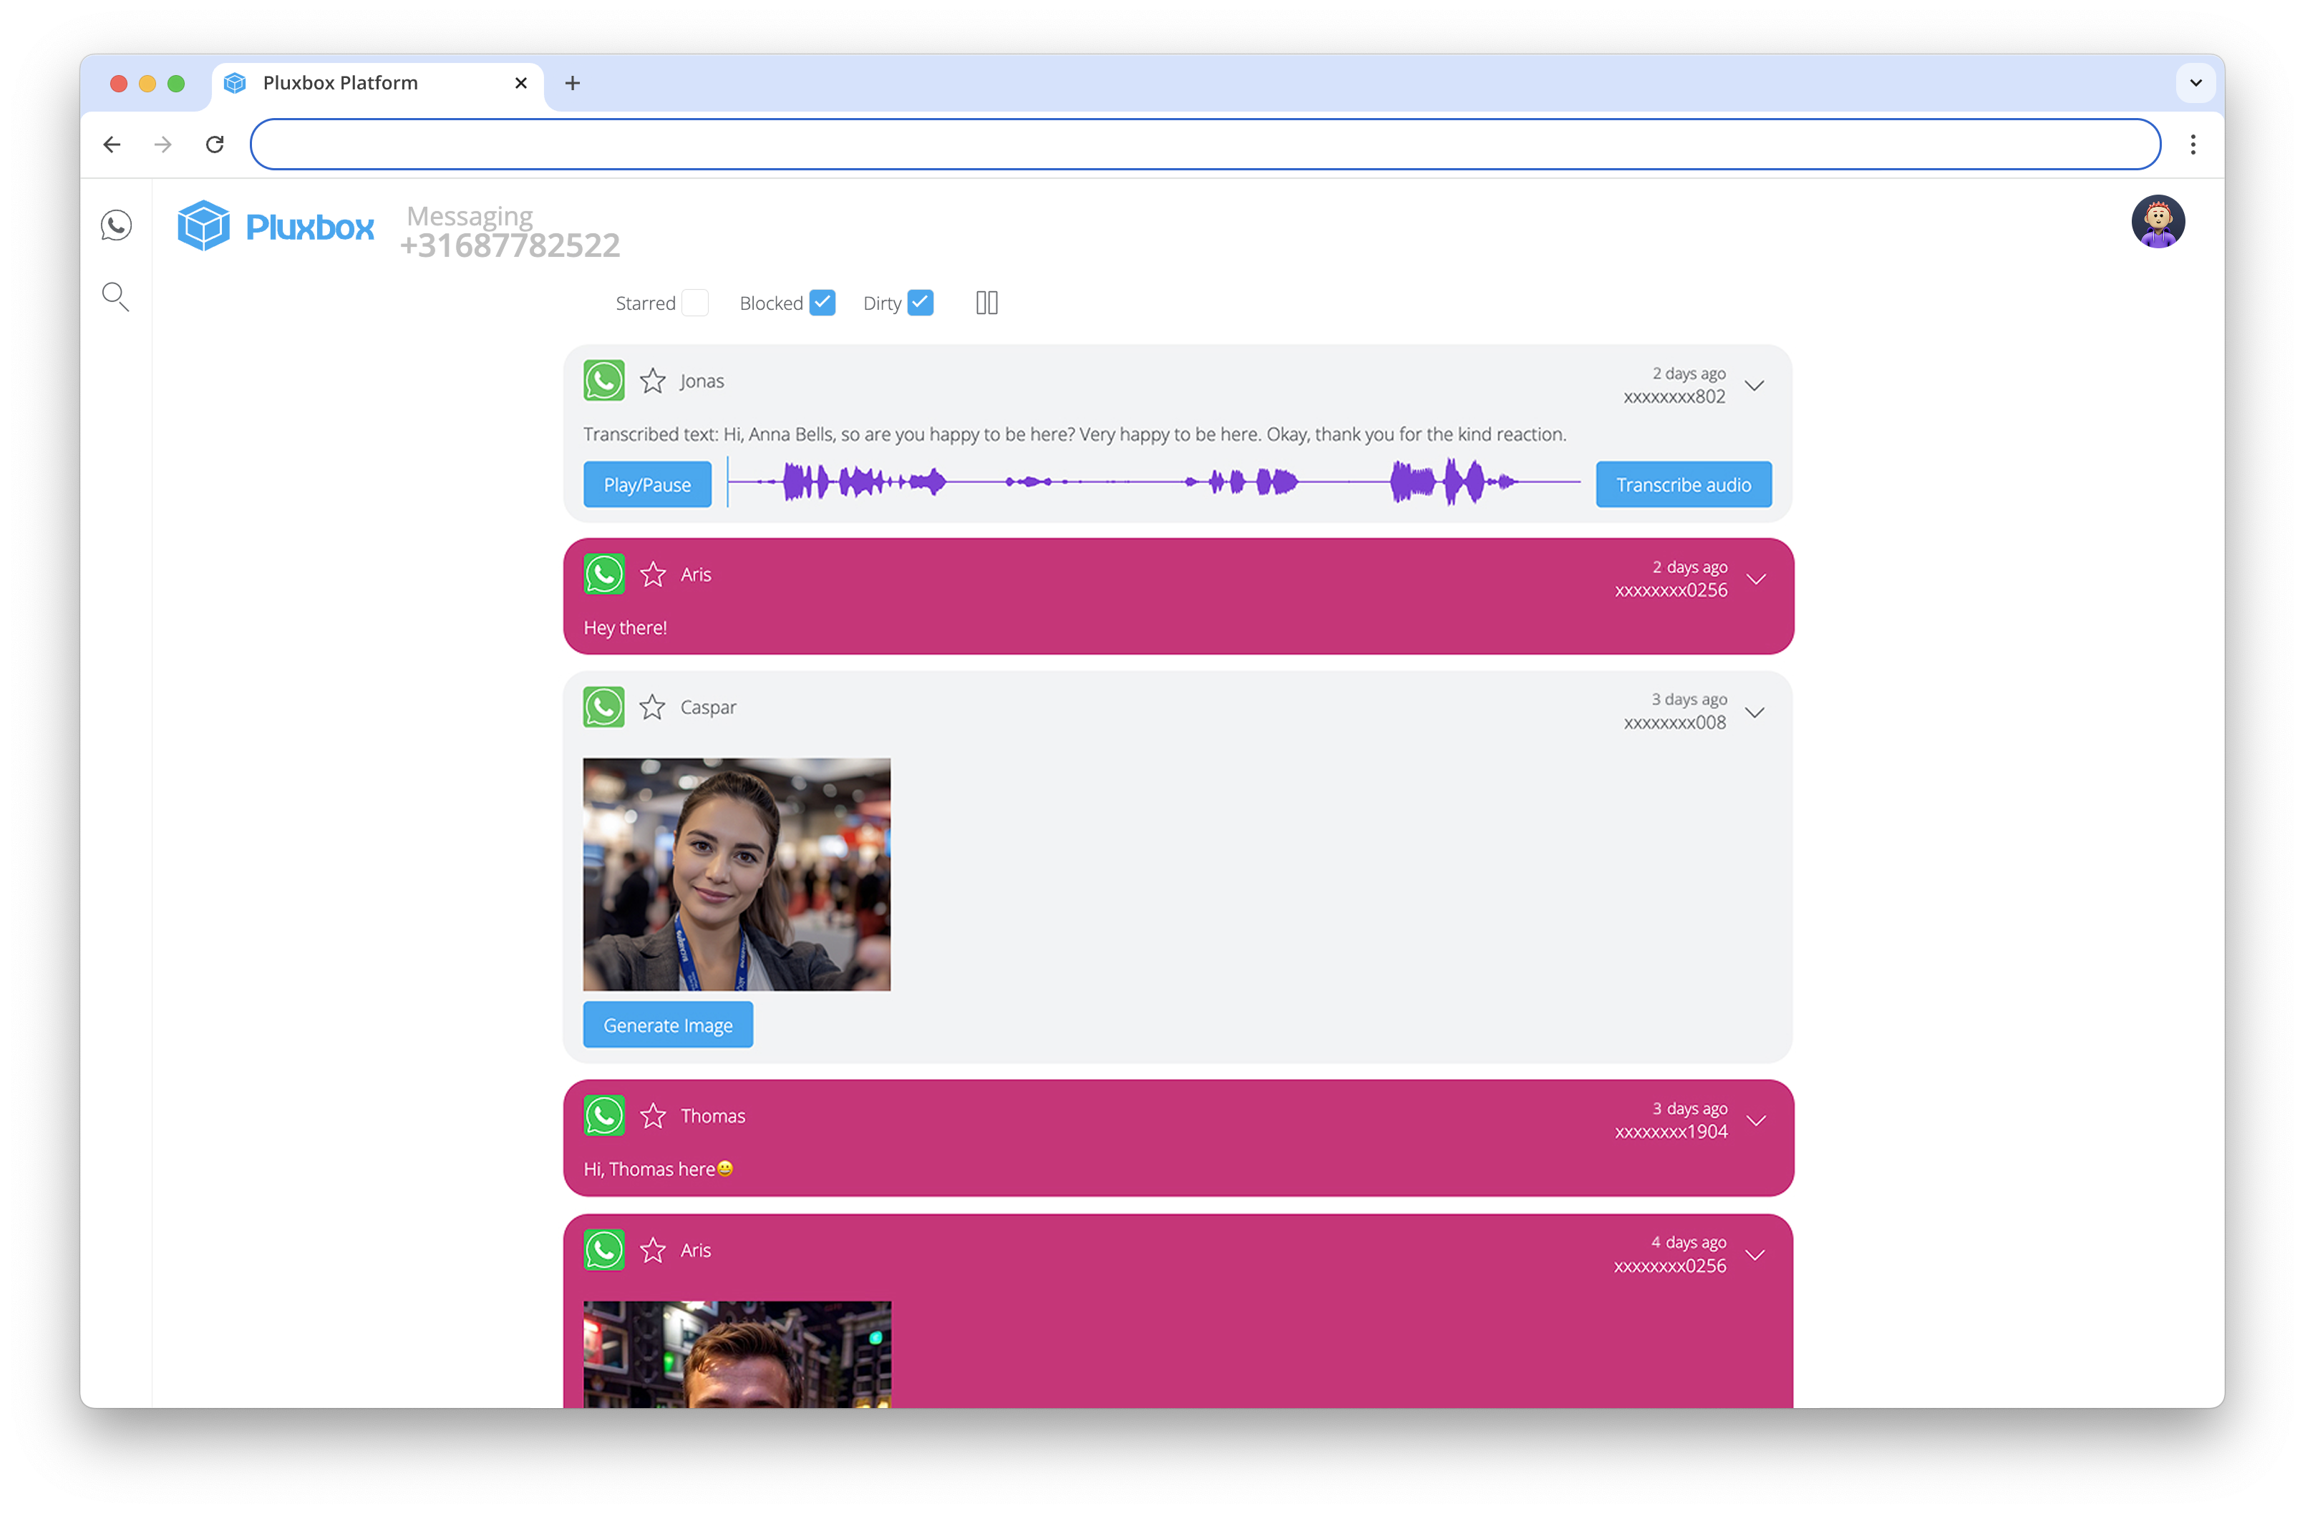Disable the Blocked filter
This screenshot has width=2305, height=1514.
coord(822,302)
